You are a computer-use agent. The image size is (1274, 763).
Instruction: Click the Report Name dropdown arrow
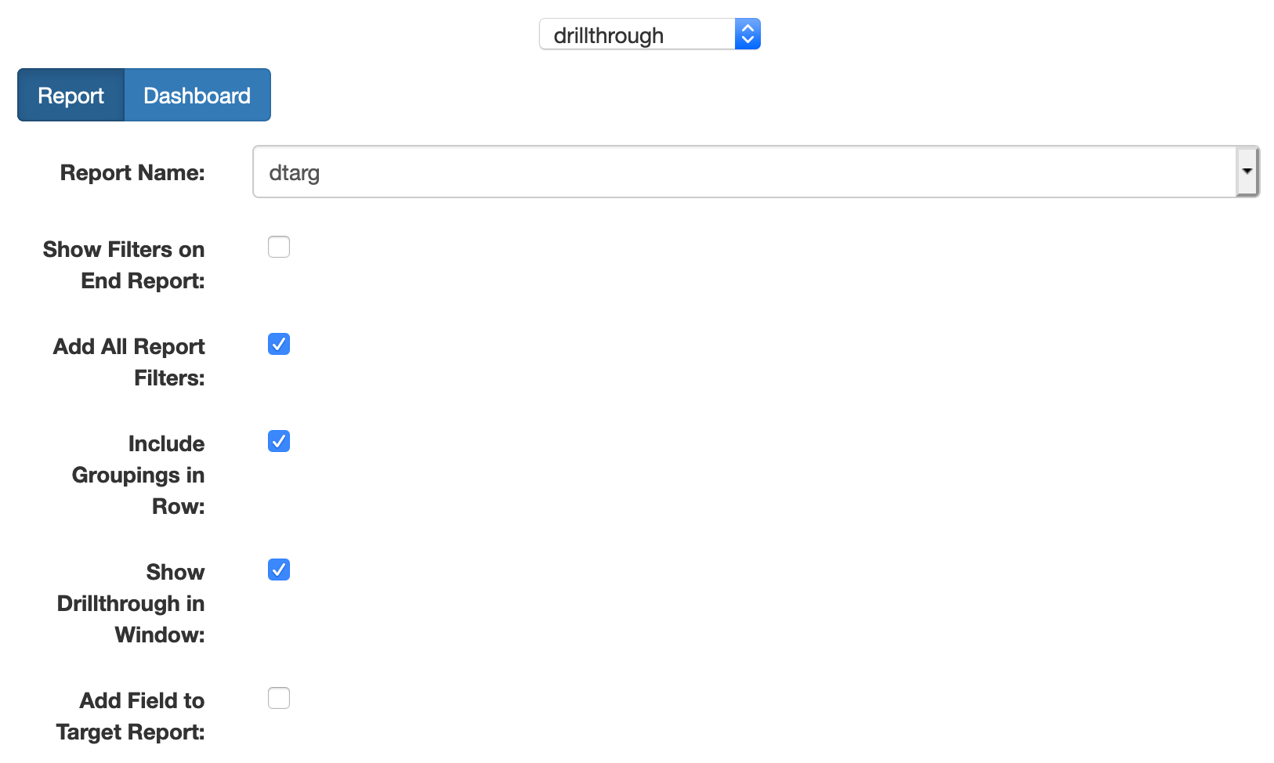click(1247, 172)
